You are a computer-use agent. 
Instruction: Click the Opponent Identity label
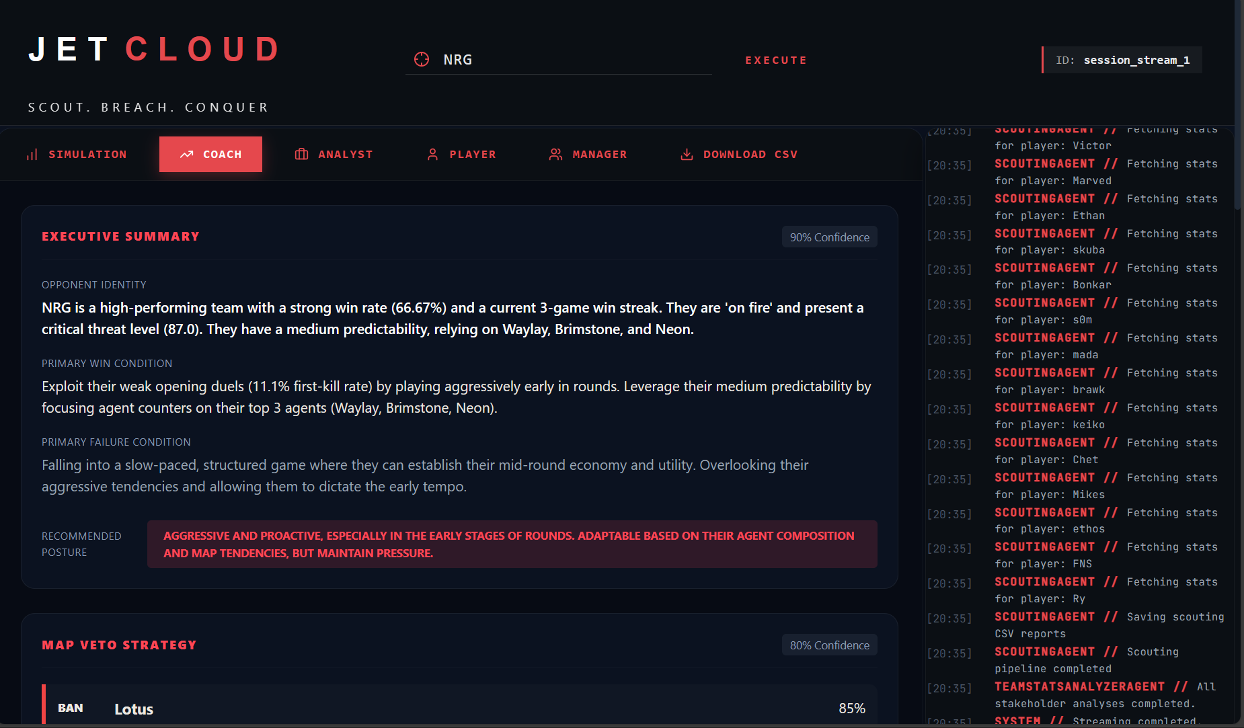[x=94, y=285]
